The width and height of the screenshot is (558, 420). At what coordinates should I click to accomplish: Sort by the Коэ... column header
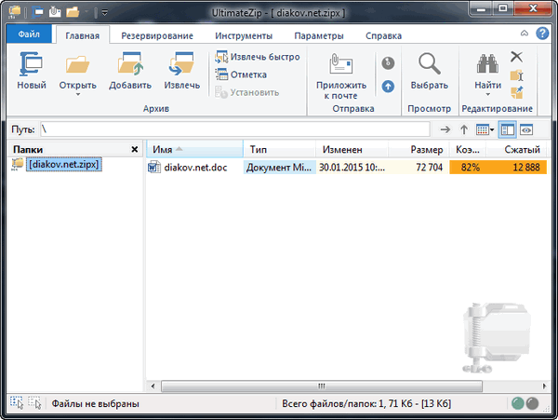pyautogui.click(x=468, y=149)
